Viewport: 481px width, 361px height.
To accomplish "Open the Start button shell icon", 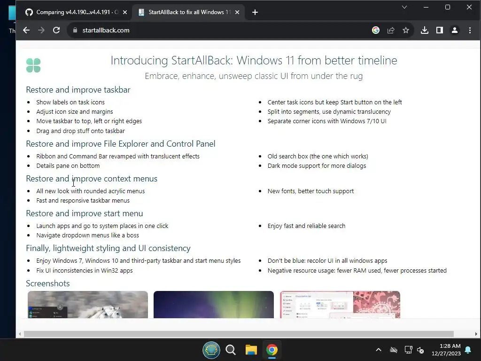I will 211,350.
